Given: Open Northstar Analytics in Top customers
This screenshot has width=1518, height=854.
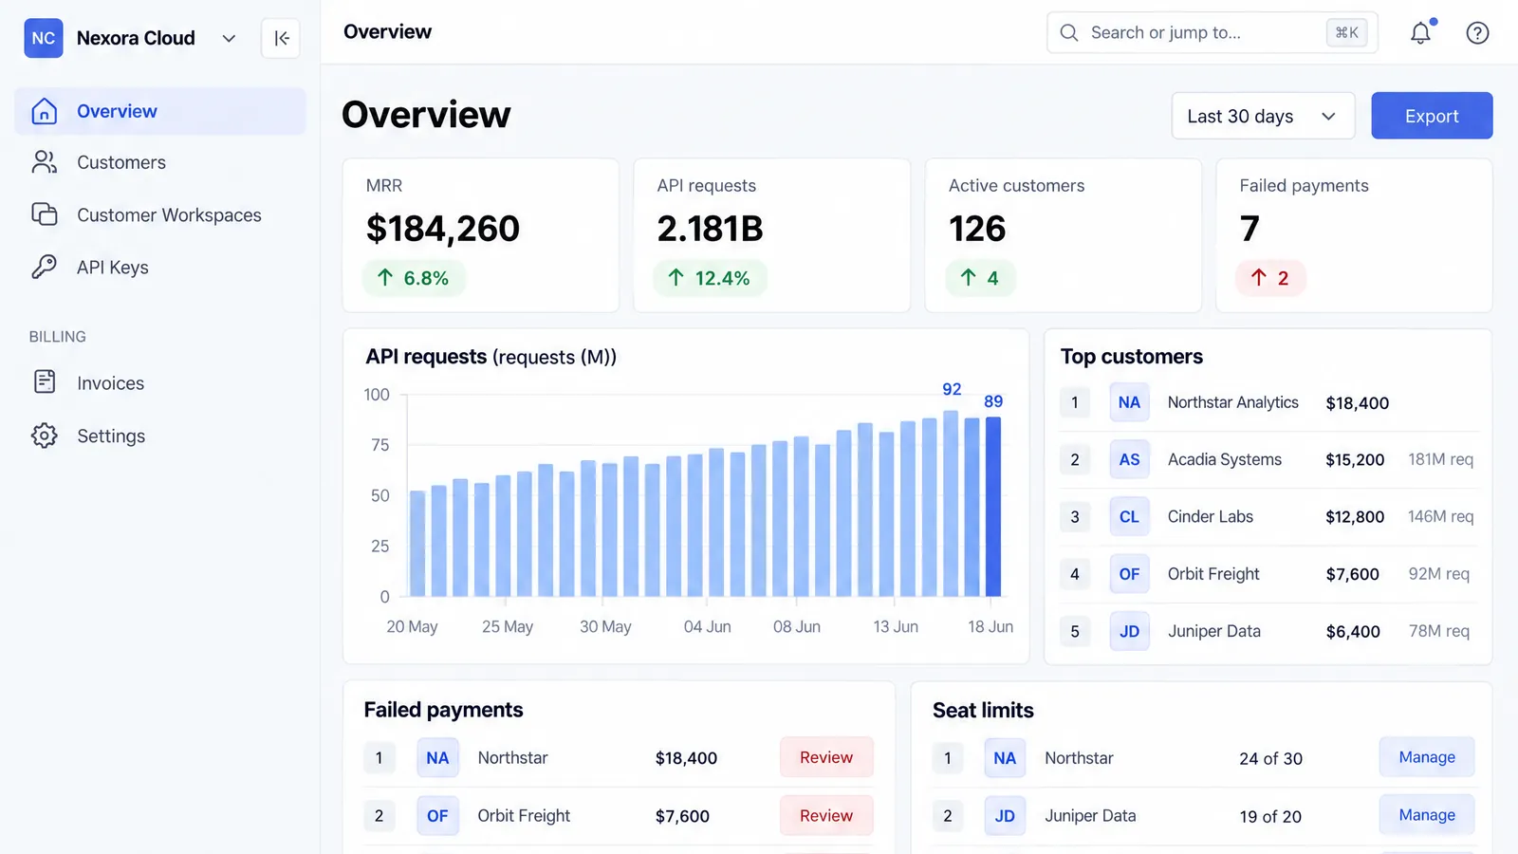Looking at the screenshot, I should pyautogui.click(x=1268, y=402).
